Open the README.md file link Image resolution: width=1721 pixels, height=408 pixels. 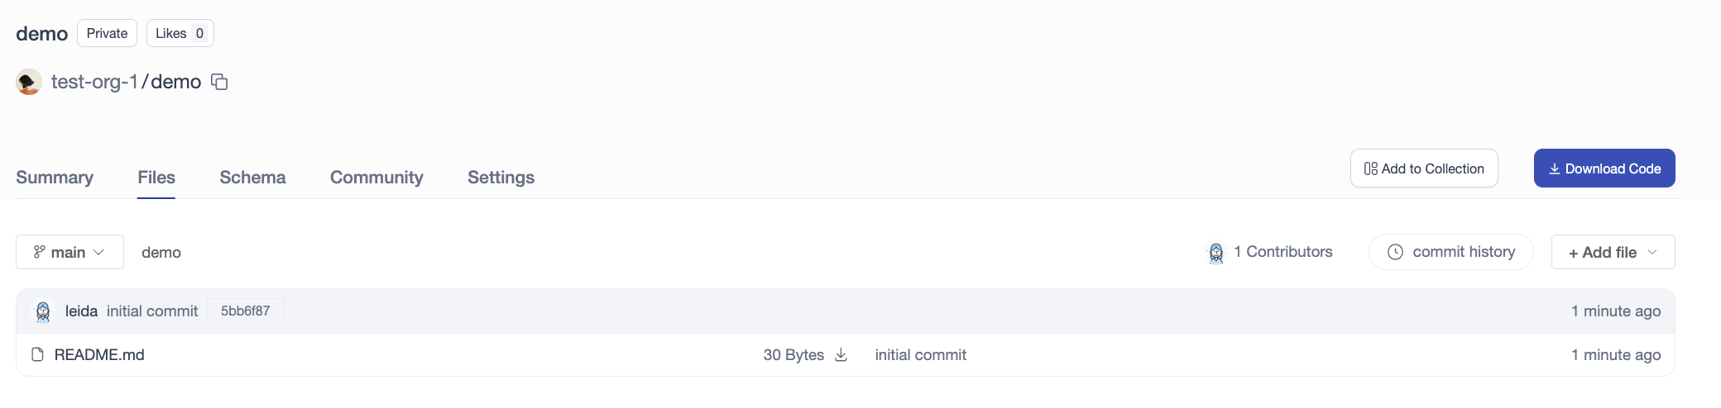point(99,354)
